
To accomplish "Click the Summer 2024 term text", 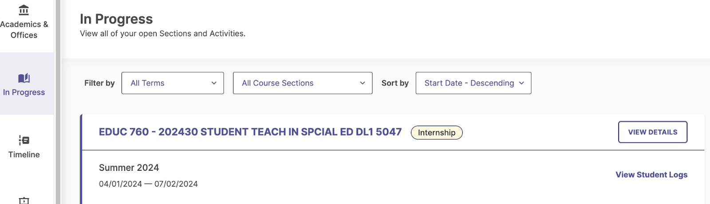I will (x=129, y=168).
